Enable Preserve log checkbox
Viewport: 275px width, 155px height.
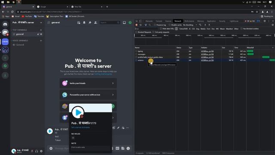(x=155, y=25)
